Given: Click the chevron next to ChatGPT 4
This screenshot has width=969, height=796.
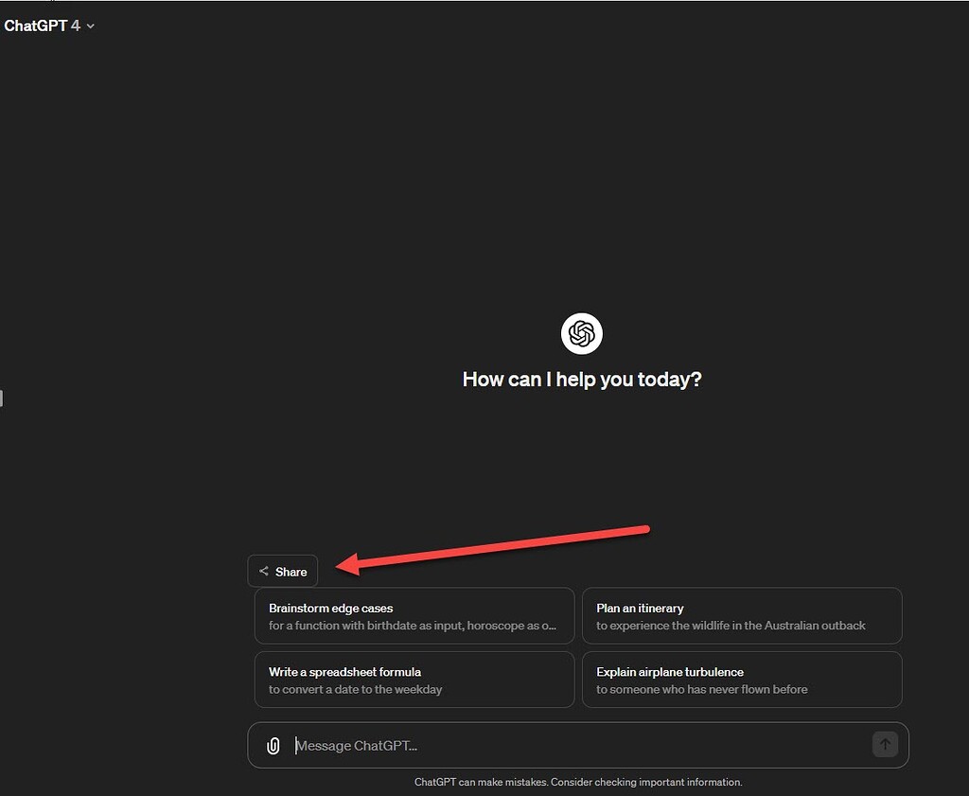Looking at the screenshot, I should pos(90,27).
